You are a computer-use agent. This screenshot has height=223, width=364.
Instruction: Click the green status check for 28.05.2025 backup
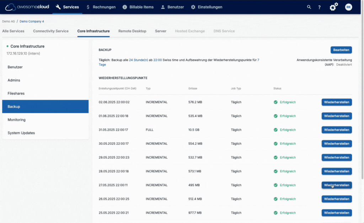point(275,171)
